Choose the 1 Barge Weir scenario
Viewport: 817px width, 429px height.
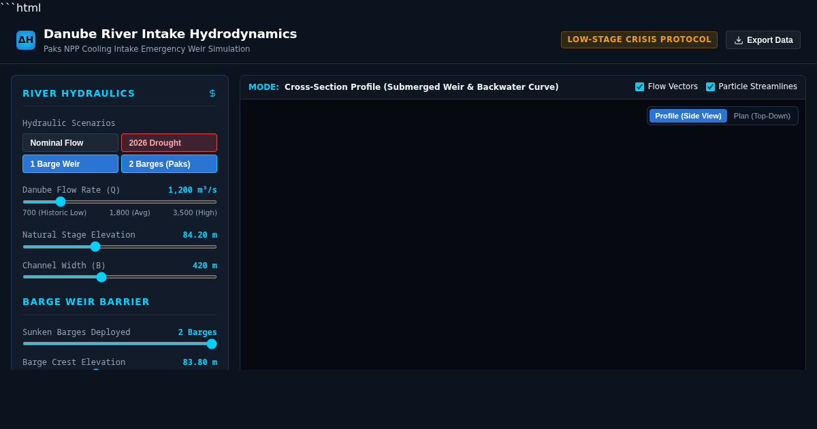tap(70, 164)
